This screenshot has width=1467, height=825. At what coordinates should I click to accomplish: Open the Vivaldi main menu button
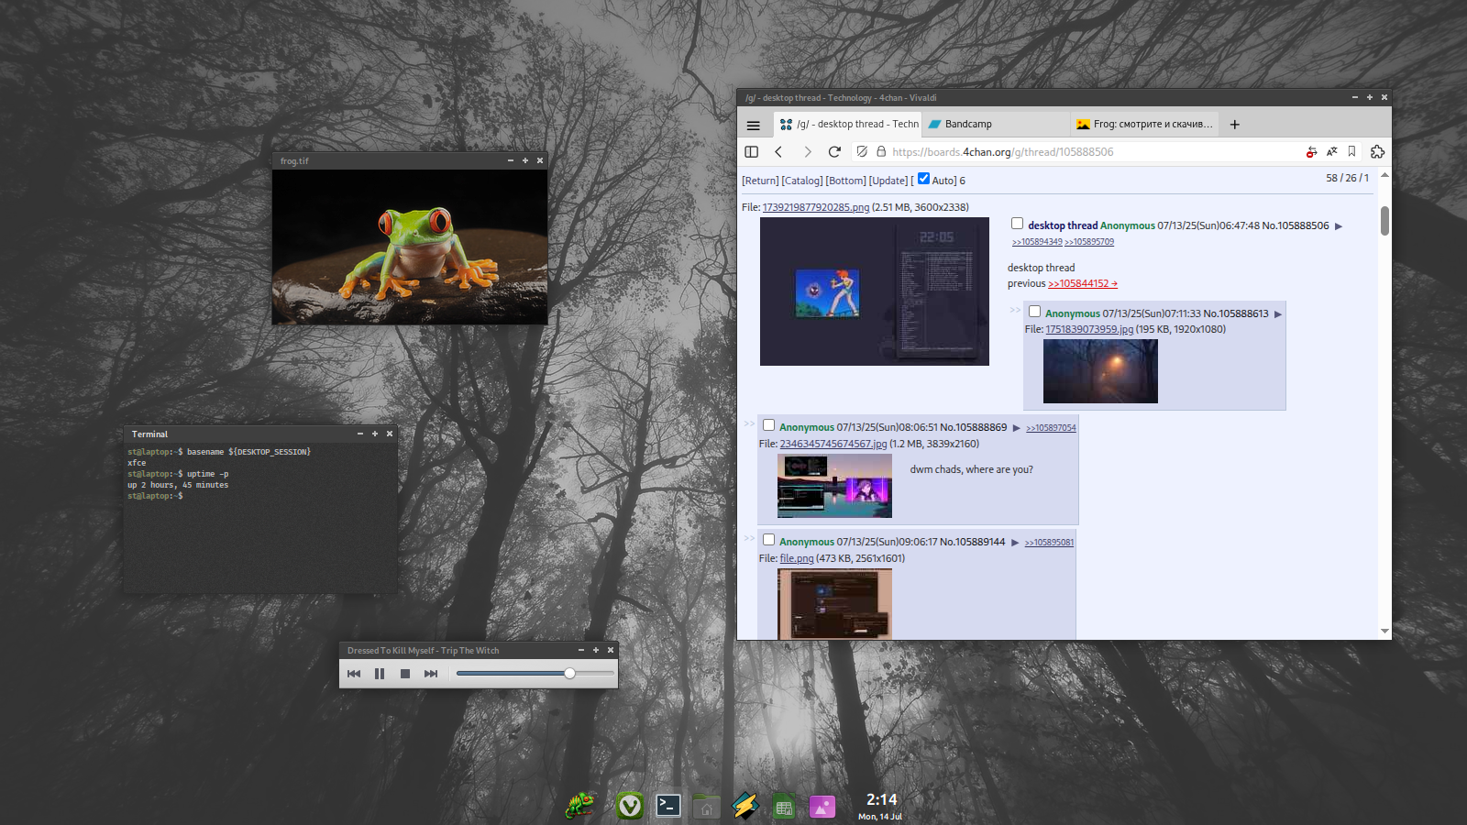pyautogui.click(x=753, y=126)
